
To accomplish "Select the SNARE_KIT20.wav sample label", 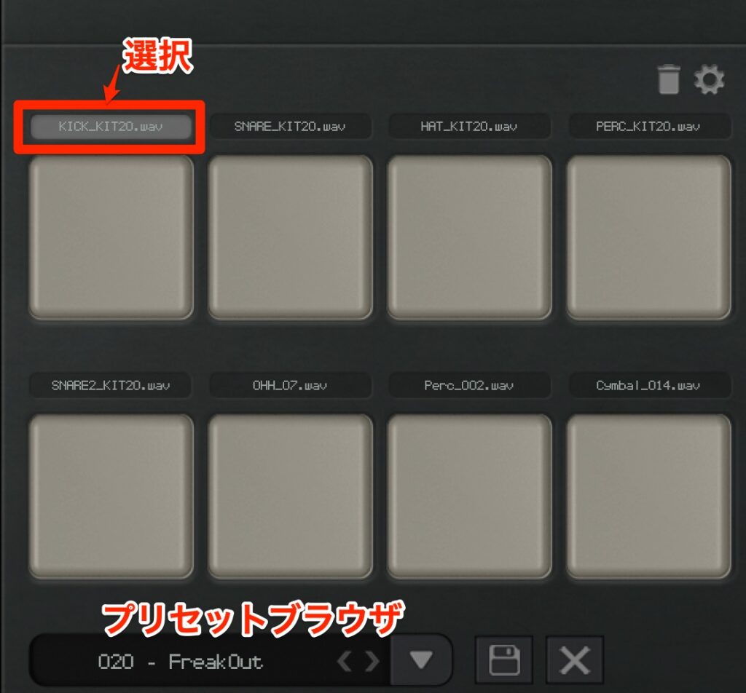I will click(x=290, y=127).
